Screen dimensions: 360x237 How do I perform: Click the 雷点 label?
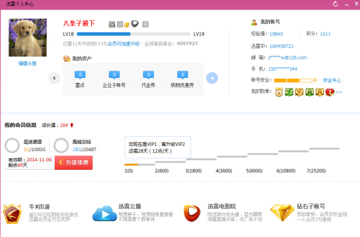pos(80,85)
